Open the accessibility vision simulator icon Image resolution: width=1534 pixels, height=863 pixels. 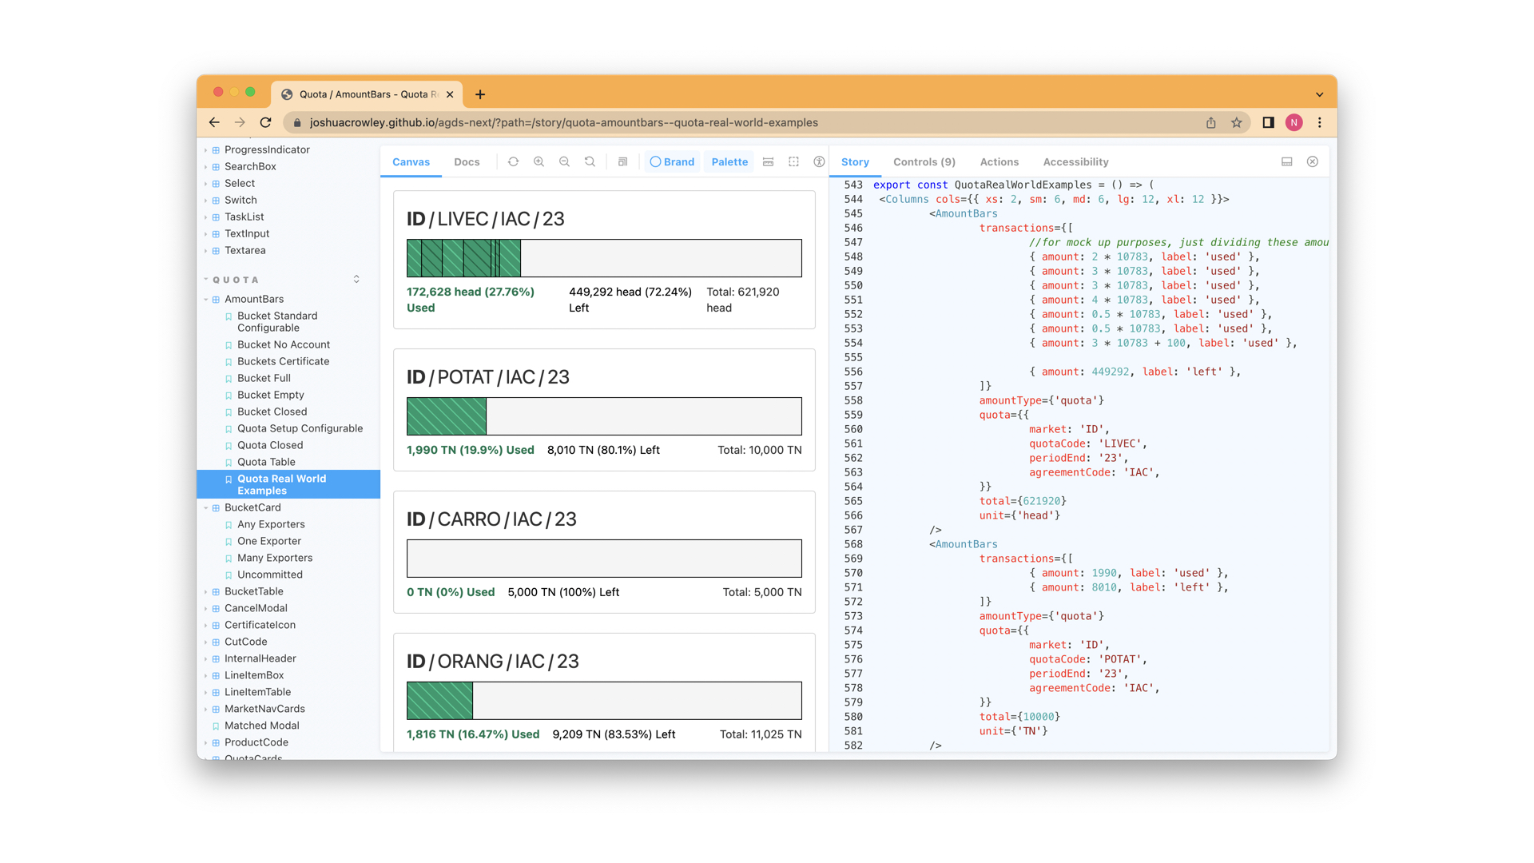point(819,161)
